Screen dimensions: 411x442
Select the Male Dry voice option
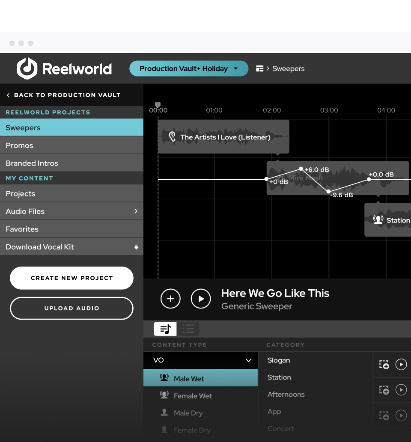click(x=200, y=412)
